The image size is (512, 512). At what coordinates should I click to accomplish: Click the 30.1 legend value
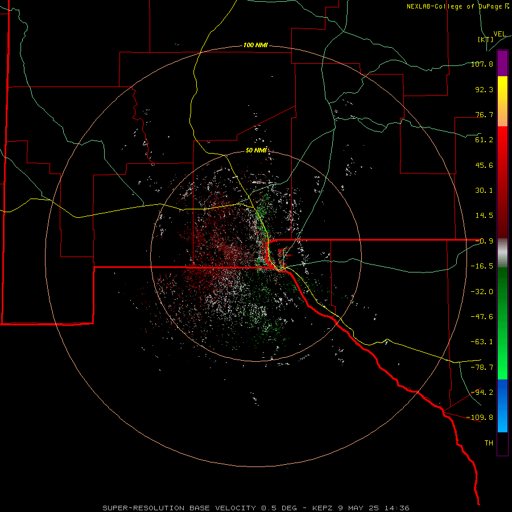click(x=484, y=191)
